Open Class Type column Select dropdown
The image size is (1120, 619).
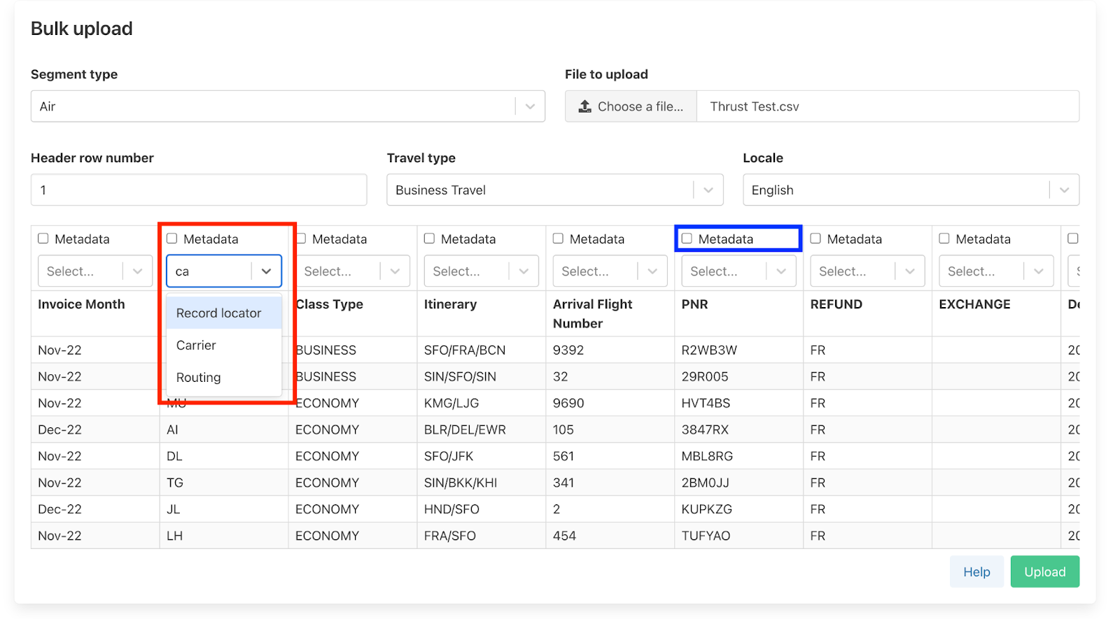(340, 271)
